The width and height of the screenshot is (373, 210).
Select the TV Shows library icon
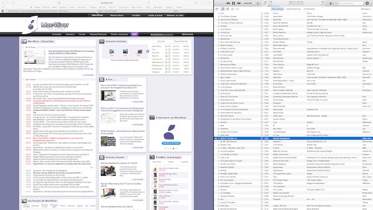[232, 9]
